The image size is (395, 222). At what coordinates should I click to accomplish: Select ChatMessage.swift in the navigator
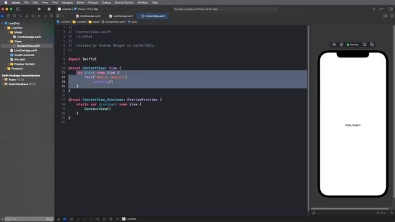pos(27,37)
